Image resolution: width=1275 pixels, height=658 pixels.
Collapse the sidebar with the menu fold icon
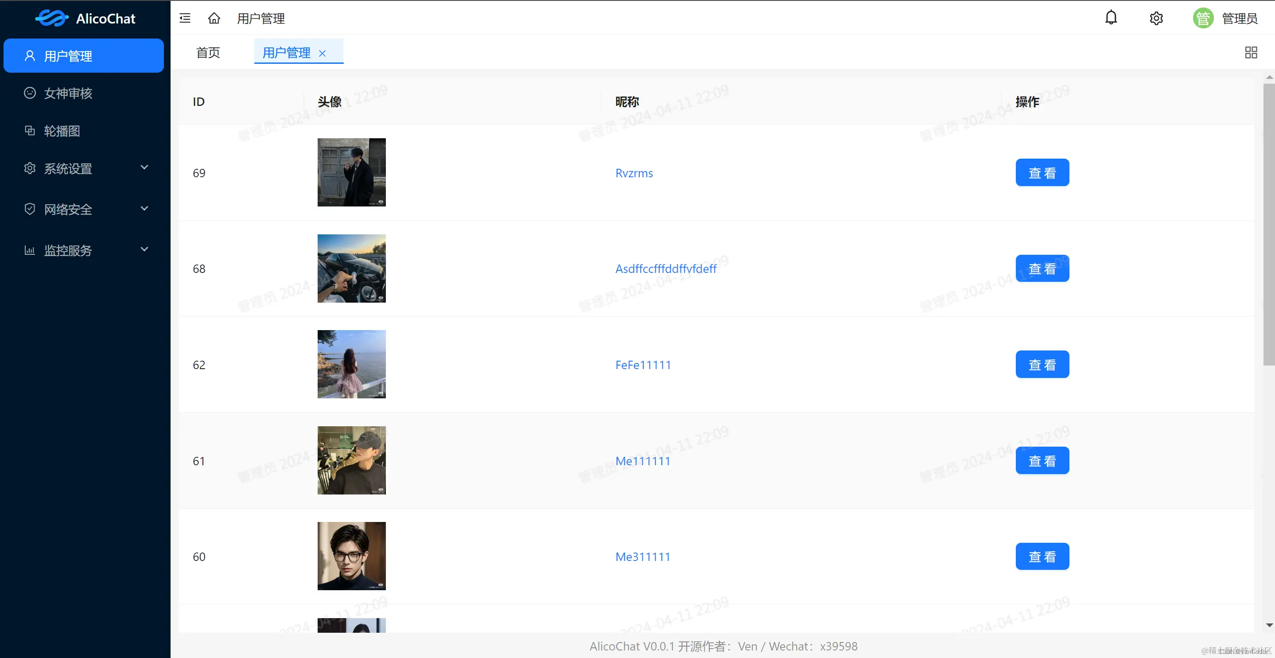[x=185, y=18]
